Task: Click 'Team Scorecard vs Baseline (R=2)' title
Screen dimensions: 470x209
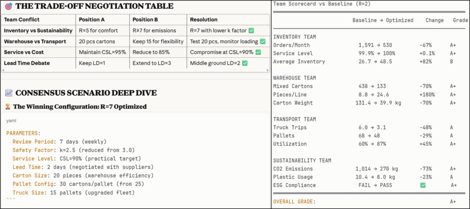Action: click(323, 4)
